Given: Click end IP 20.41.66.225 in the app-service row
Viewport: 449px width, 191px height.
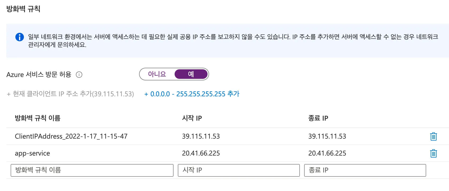Looking at the screenshot, I should 327,153.
